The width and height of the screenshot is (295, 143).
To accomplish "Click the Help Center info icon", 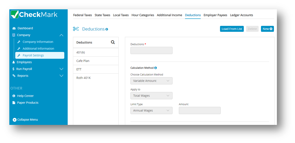I will (14, 96).
